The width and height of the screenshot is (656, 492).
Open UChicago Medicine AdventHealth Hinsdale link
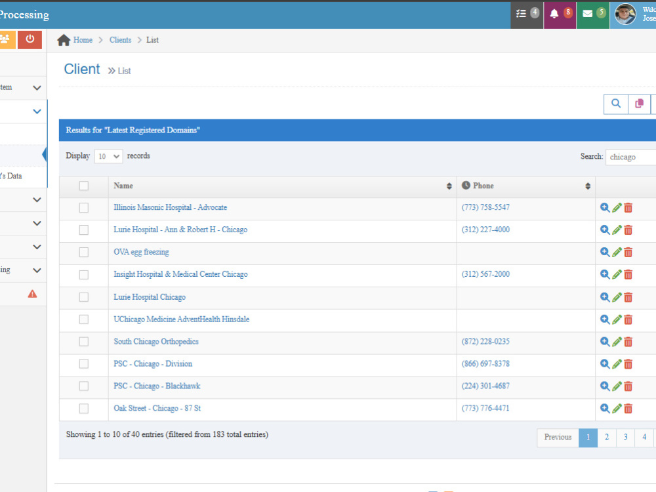182,319
